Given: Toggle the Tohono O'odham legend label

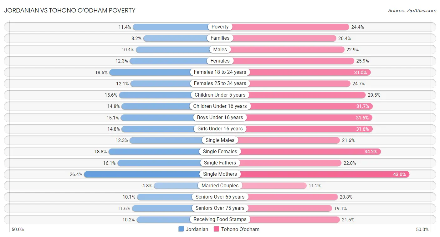Looking at the screenshot, I should click(240, 229).
